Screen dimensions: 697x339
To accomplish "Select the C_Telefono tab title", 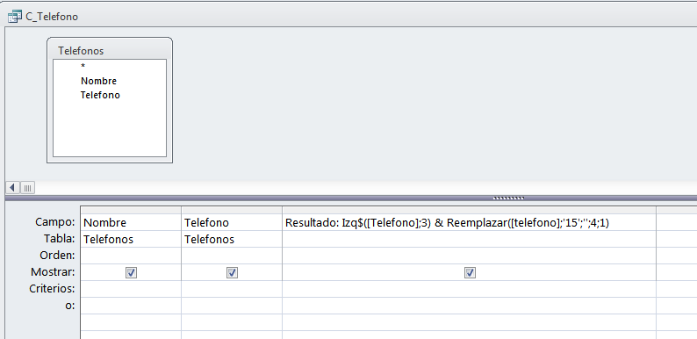I will pyautogui.click(x=52, y=17).
